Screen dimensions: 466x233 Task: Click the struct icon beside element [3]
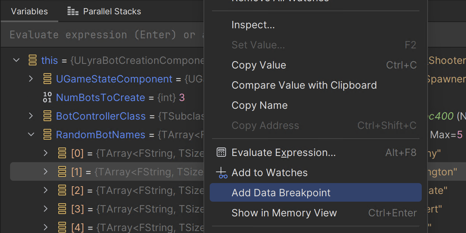62,209
